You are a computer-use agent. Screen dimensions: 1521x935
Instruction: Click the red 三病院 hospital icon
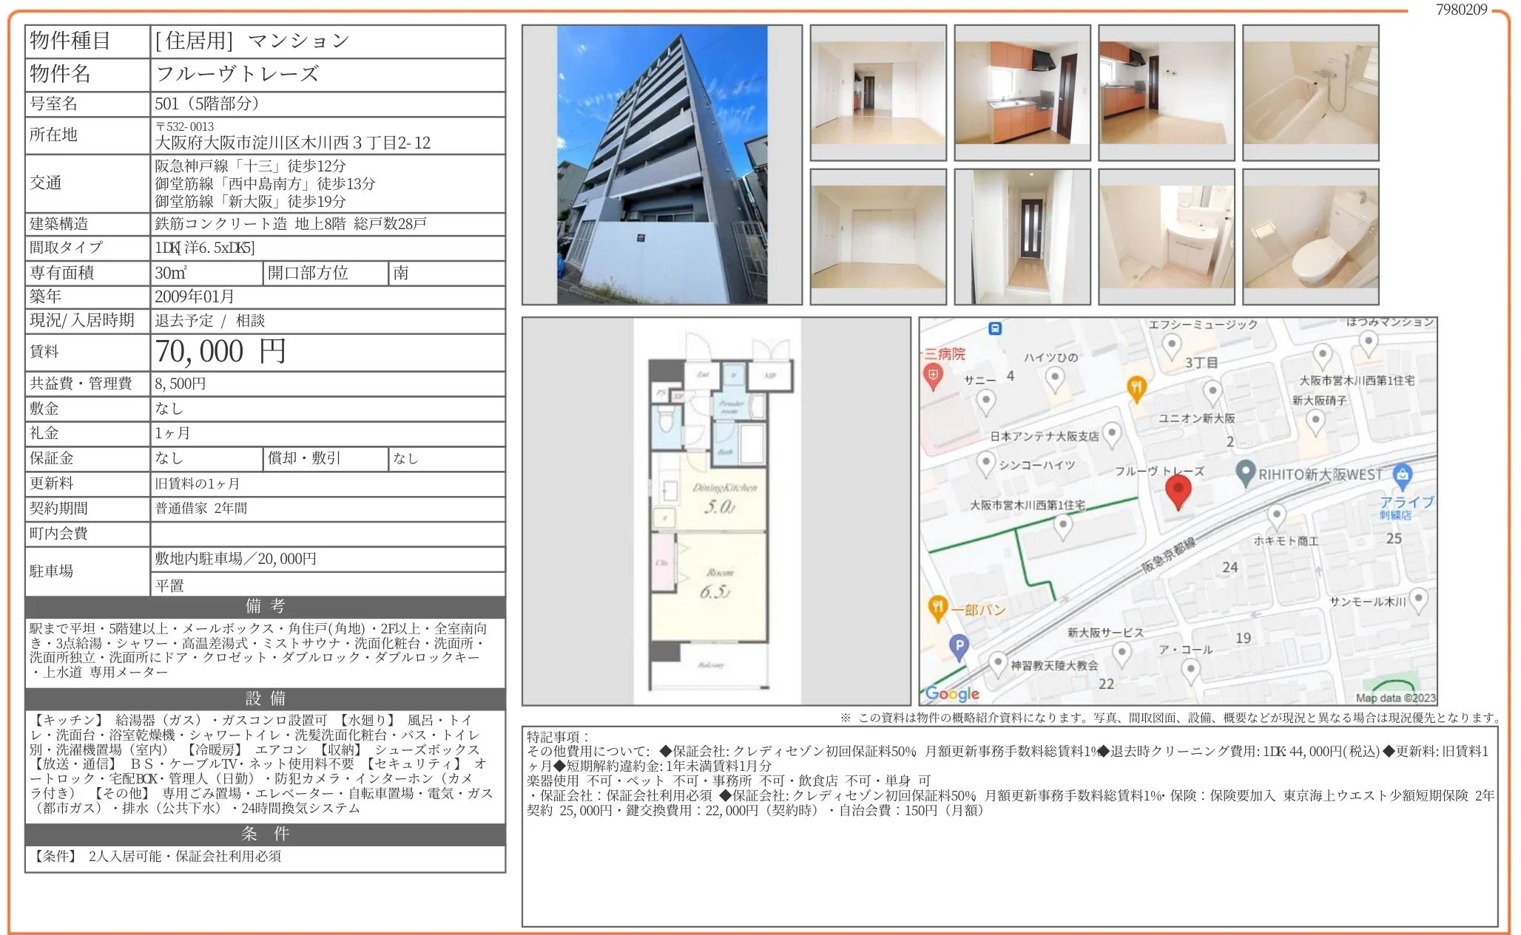(x=933, y=376)
